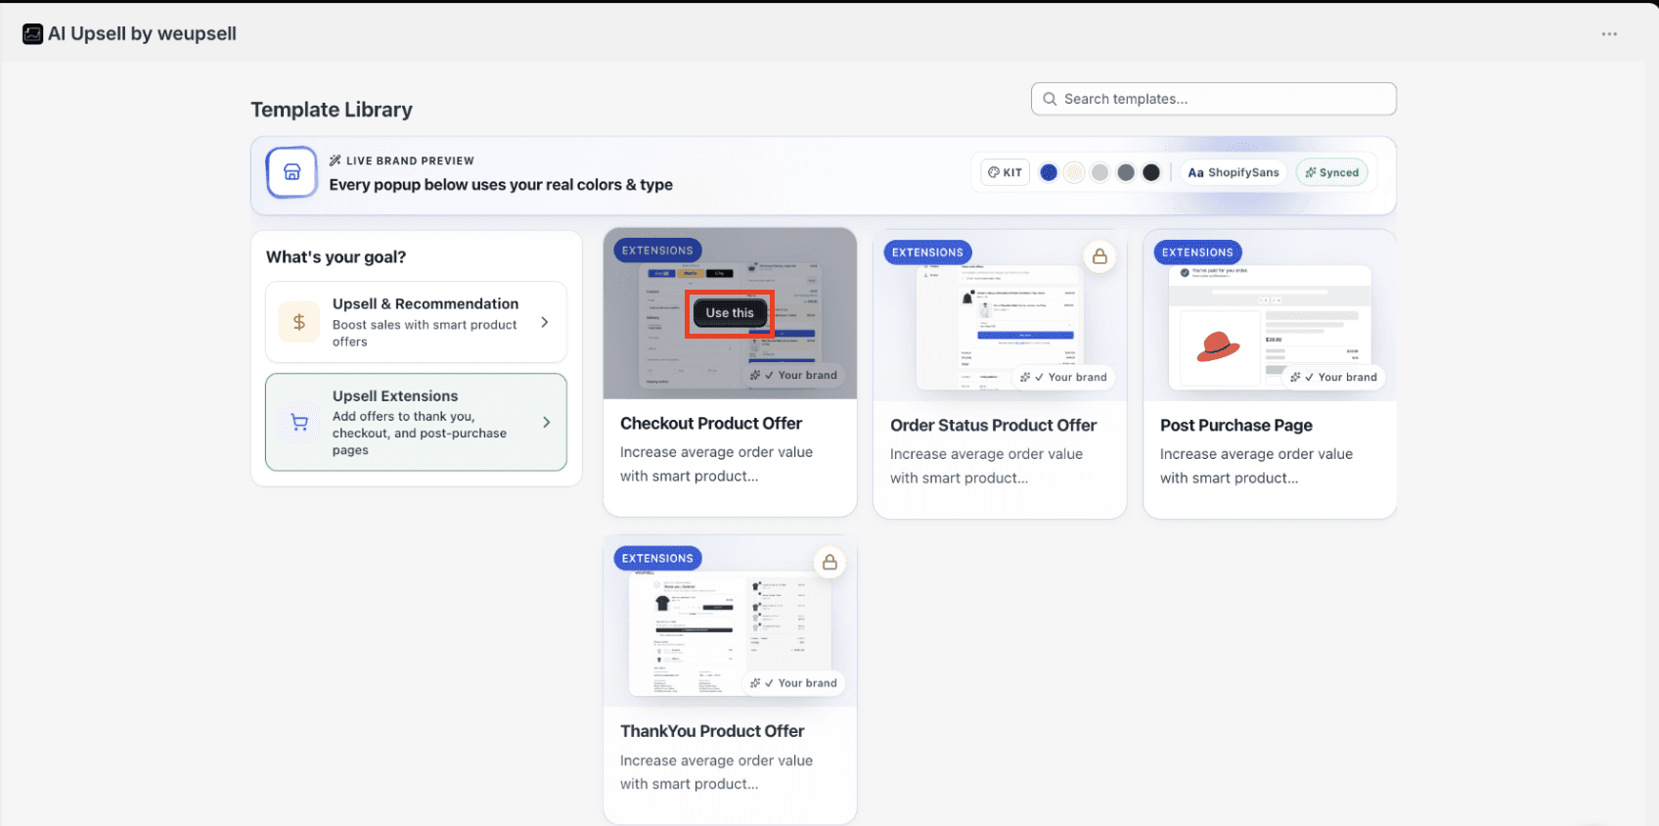The height and width of the screenshot is (826, 1659).
Task: Click the Your brand badge on the Post Purchase Page card
Action: [1333, 377]
